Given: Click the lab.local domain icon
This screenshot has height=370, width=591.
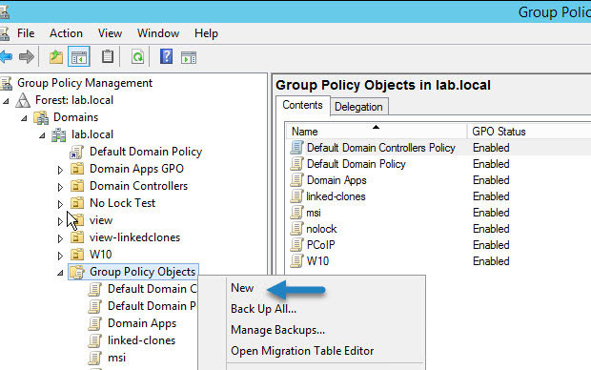Looking at the screenshot, I should 59,134.
